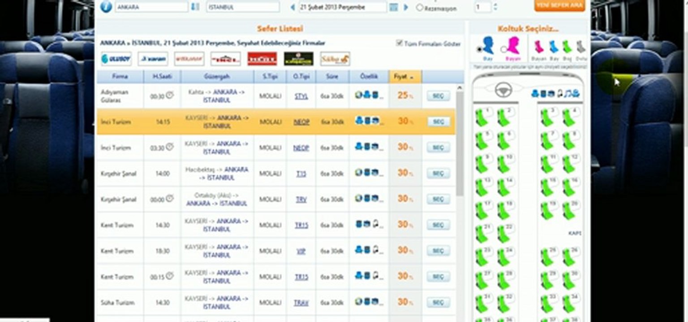Click the date field 21 Şubat 2013
The image size is (688, 322).
pyautogui.click(x=343, y=7)
